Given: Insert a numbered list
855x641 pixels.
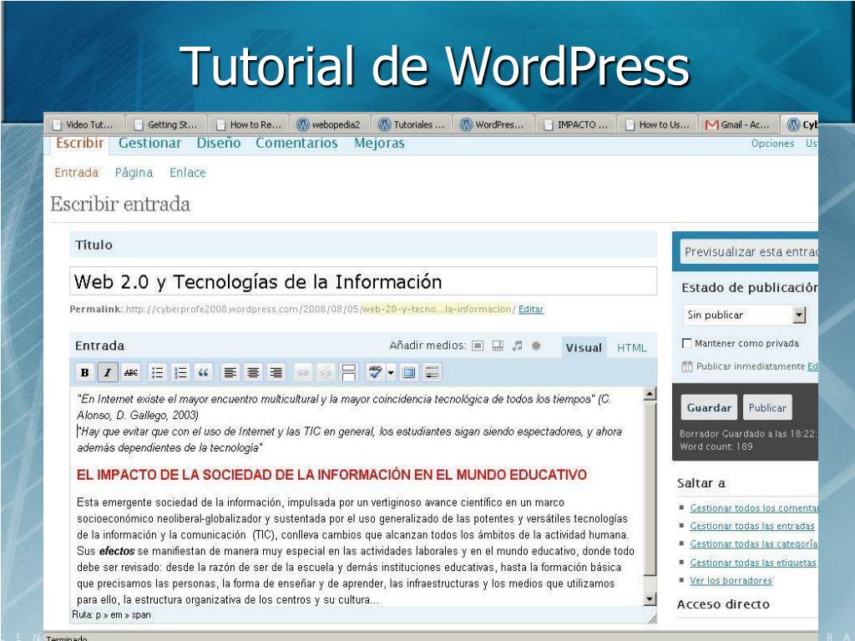Looking at the screenshot, I should [x=180, y=373].
